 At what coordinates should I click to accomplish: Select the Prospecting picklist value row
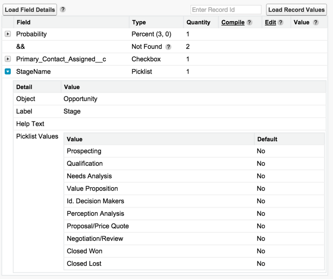pyautogui.click(x=194, y=151)
